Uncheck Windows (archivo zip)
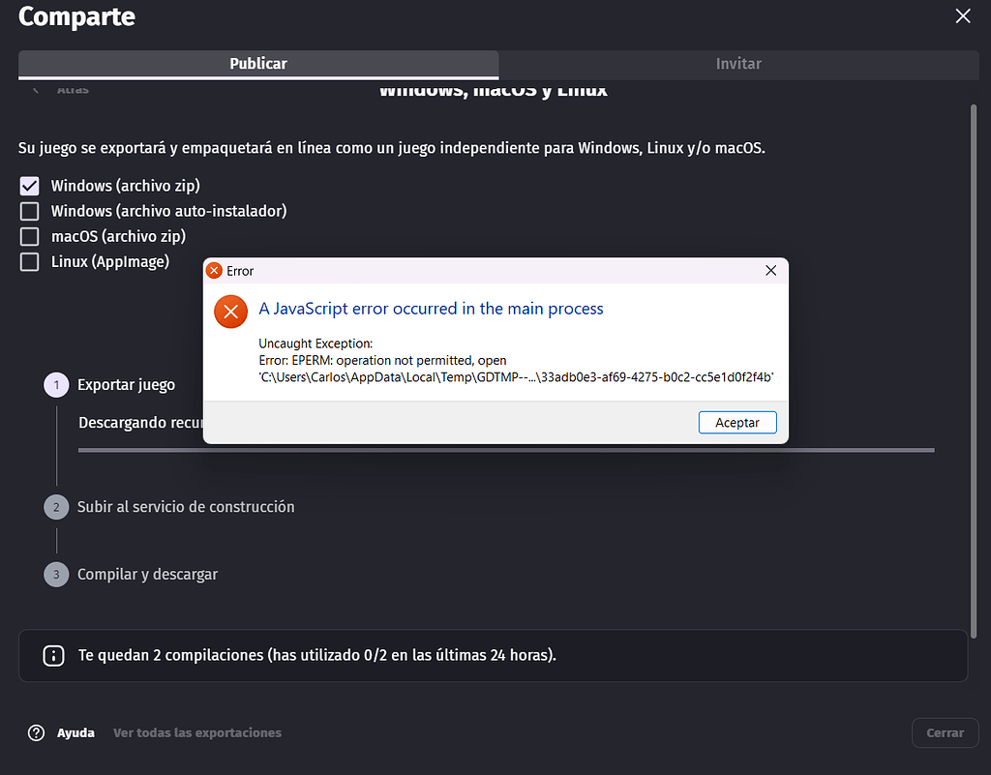This screenshot has width=991, height=775. (29, 186)
